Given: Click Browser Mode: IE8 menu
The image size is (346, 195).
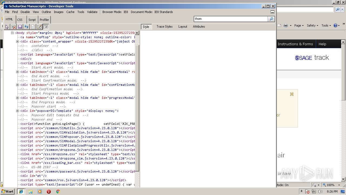Looking at the screenshot, I should click(x=115, y=12).
